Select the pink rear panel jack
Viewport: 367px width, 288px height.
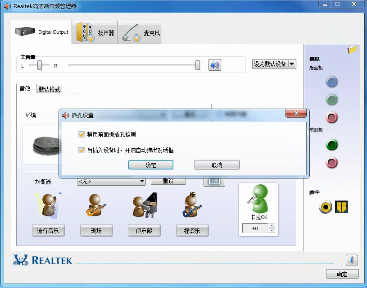pyautogui.click(x=332, y=118)
